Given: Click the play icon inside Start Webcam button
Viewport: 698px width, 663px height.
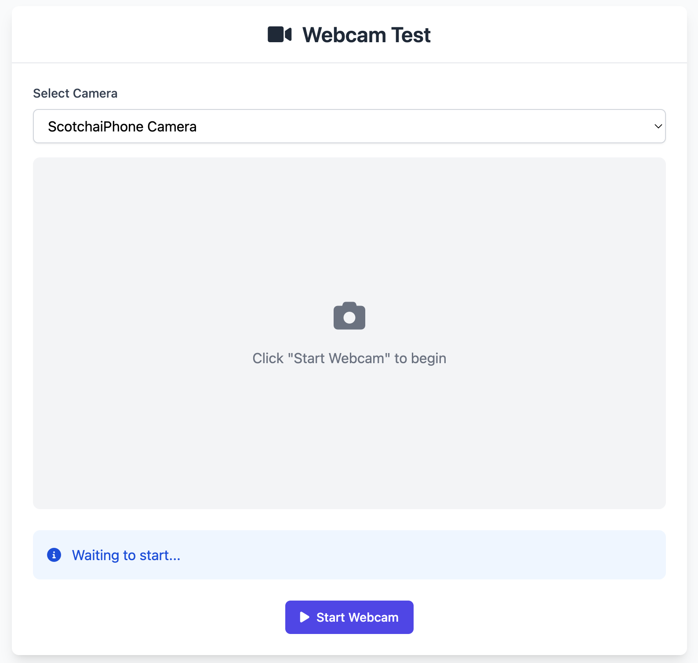Looking at the screenshot, I should point(304,617).
